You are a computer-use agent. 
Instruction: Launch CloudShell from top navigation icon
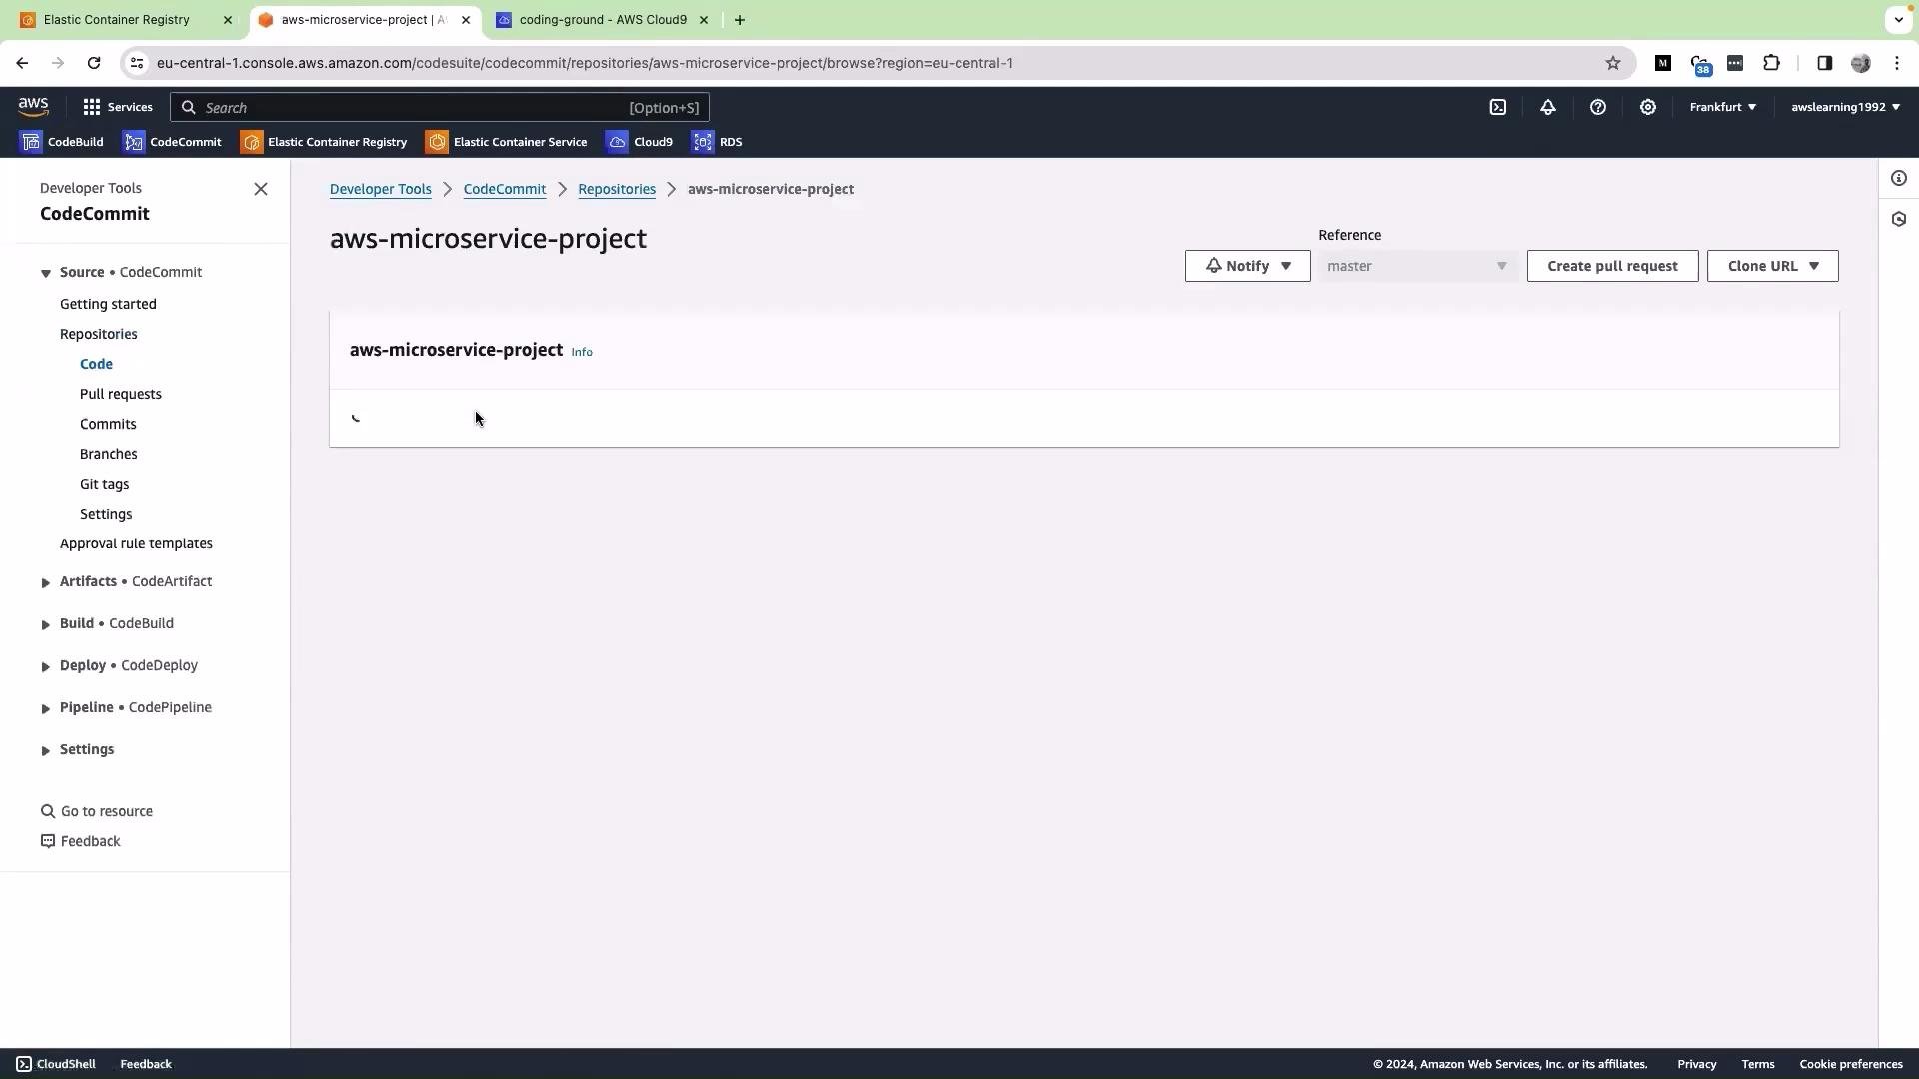pyautogui.click(x=1498, y=107)
